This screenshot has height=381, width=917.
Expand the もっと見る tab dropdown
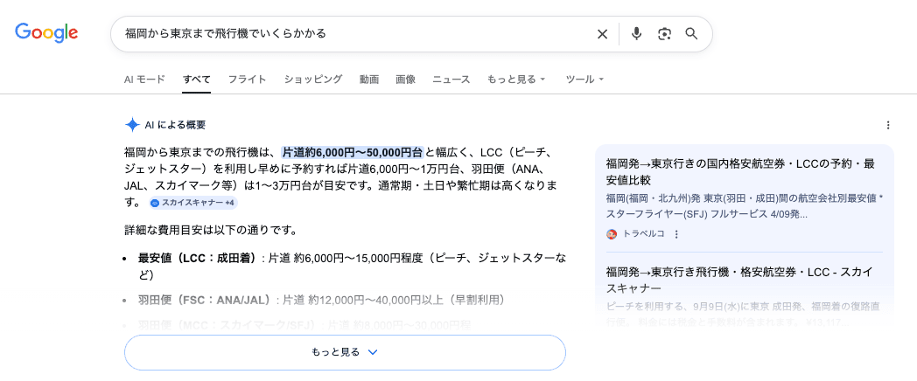point(516,80)
